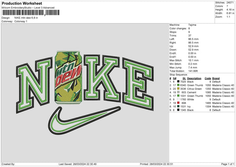This screenshot has width=236, height=167.
Task: Select the Ivy dark green swatch
Action: (x=178, y=106)
